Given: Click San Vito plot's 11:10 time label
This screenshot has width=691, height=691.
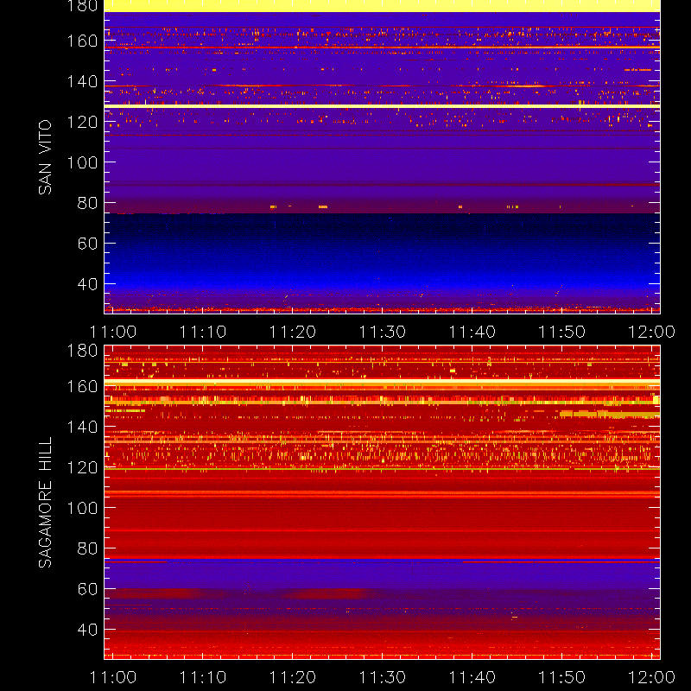Looking at the screenshot, I should point(203,332).
